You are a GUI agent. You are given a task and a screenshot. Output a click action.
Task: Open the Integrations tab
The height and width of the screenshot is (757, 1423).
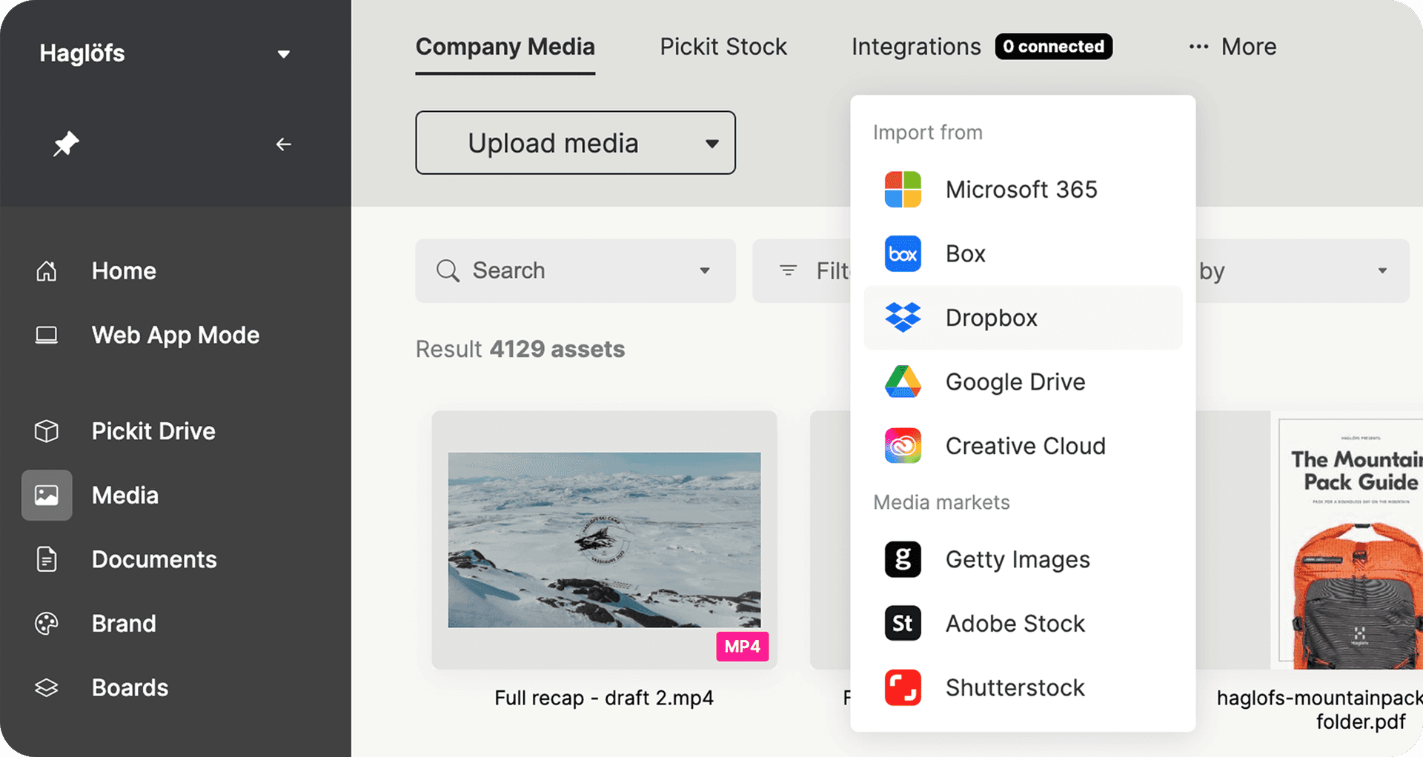coord(916,47)
